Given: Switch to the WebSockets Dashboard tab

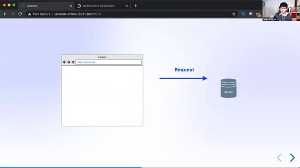Looking at the screenshot, I should click(x=102, y=6).
